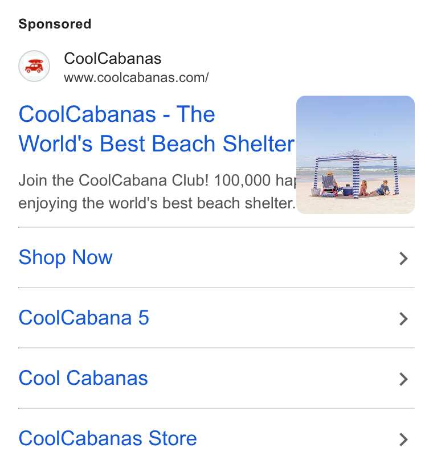Image resolution: width=433 pixels, height=468 pixels.
Task: Expand the CoolCabana 5 chevron arrow
Action: (403, 319)
